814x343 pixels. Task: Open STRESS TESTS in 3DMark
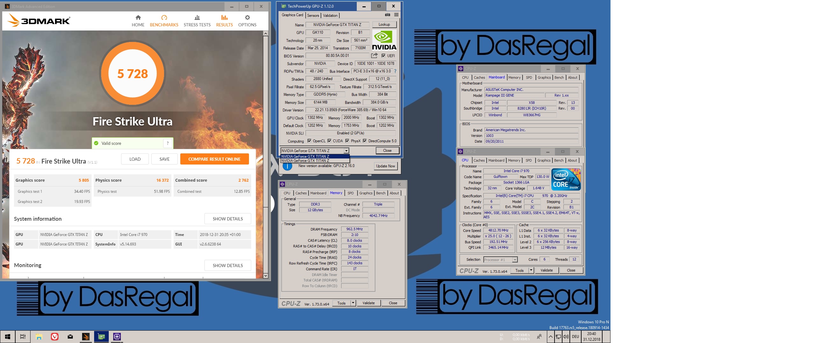coord(197,21)
